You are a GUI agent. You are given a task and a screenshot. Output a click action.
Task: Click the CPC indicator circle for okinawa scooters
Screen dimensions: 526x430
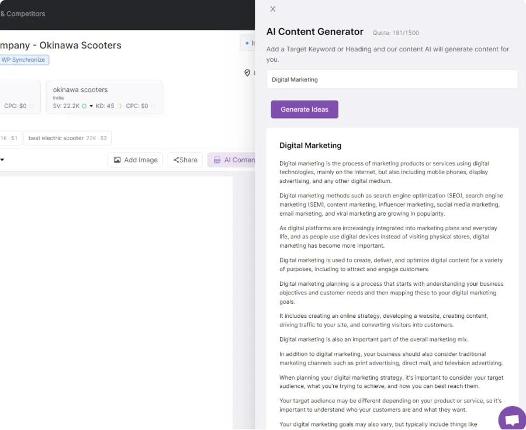[x=153, y=106]
